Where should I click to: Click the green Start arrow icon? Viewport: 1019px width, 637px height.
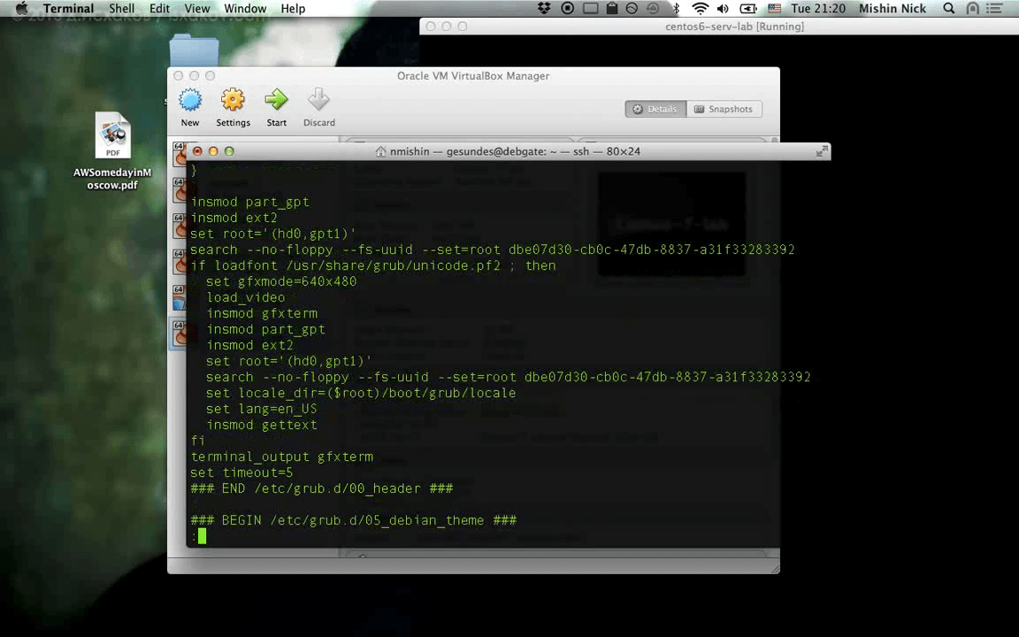coord(276,100)
